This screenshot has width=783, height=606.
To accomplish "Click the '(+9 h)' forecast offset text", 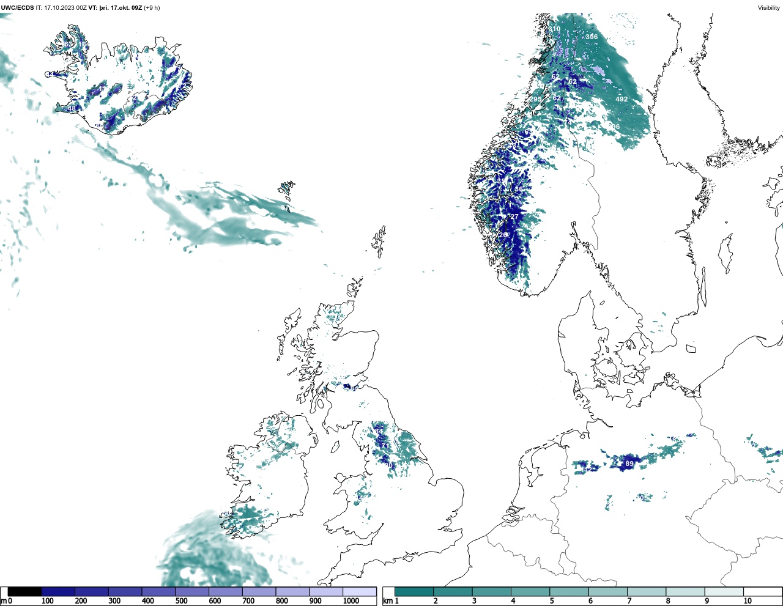I will (x=152, y=8).
